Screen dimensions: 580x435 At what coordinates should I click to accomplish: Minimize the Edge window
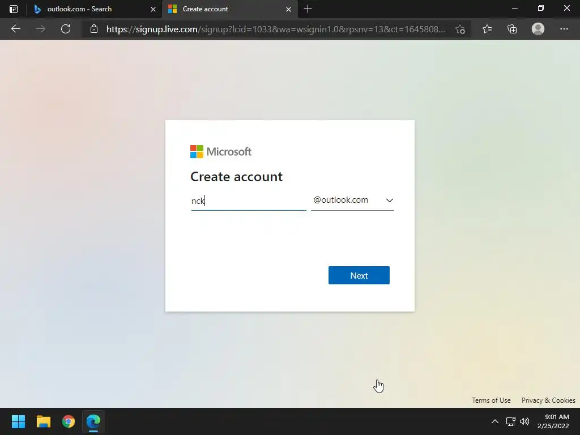click(x=514, y=8)
